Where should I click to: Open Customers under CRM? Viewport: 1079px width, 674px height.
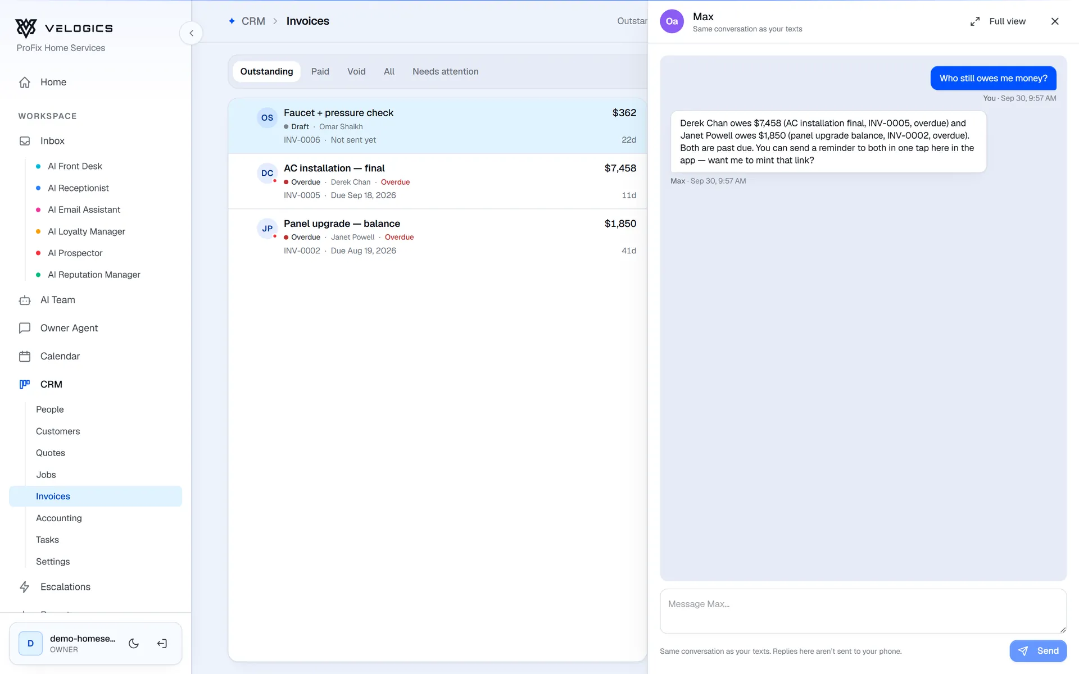click(x=58, y=431)
